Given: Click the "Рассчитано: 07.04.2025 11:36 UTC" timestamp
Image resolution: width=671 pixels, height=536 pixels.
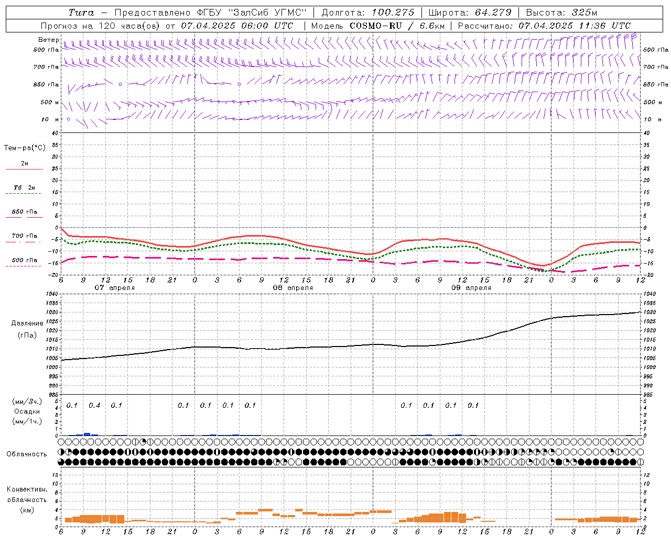Looking at the screenshot, I should [x=544, y=26].
